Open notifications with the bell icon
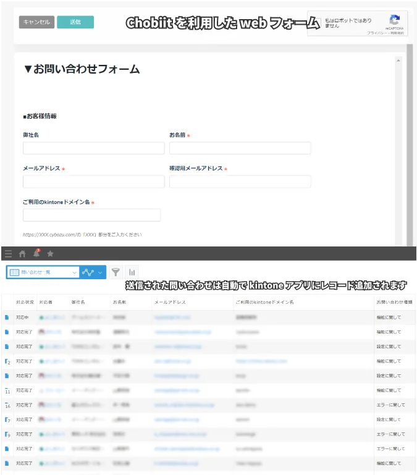 36,253
